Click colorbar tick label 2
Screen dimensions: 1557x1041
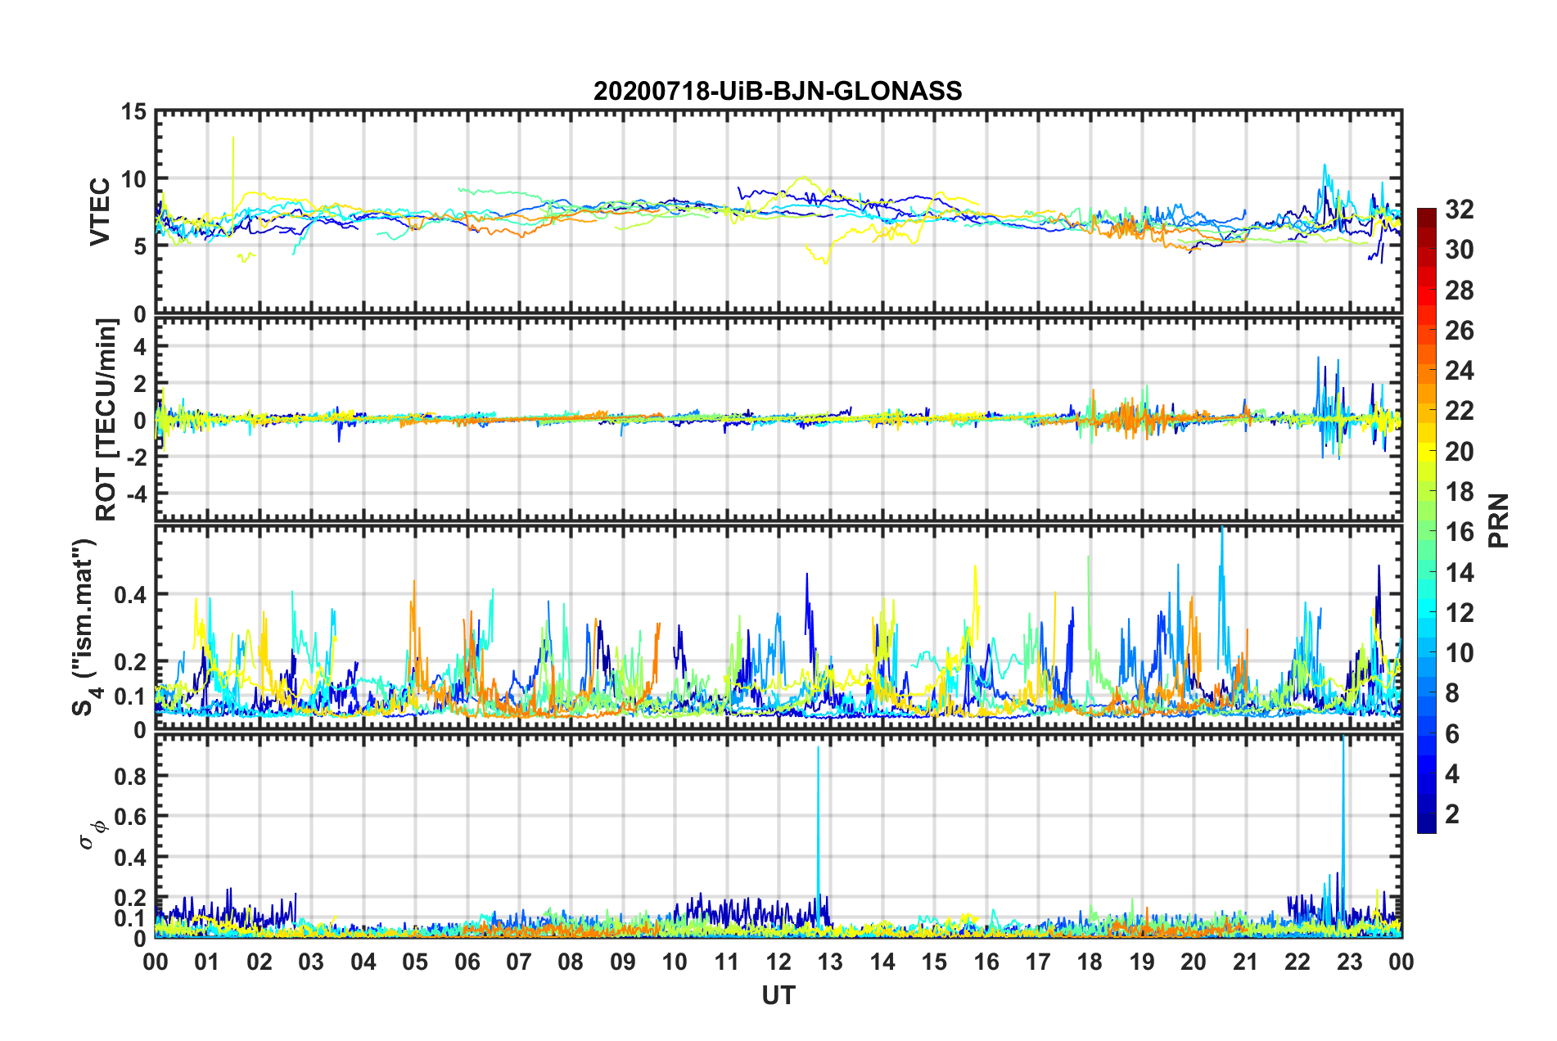(1453, 814)
